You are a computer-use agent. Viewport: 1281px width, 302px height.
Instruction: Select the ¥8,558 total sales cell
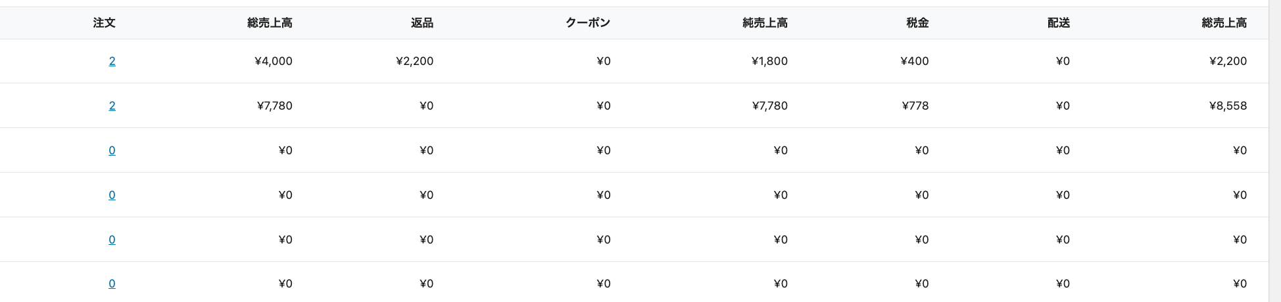click(1228, 106)
